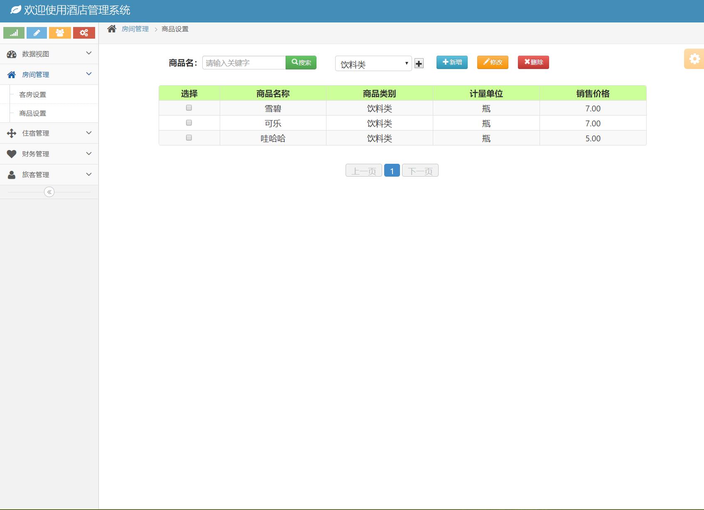Select 商品设置 submenu item
Viewport: 704px width, 510px height.
(33, 113)
